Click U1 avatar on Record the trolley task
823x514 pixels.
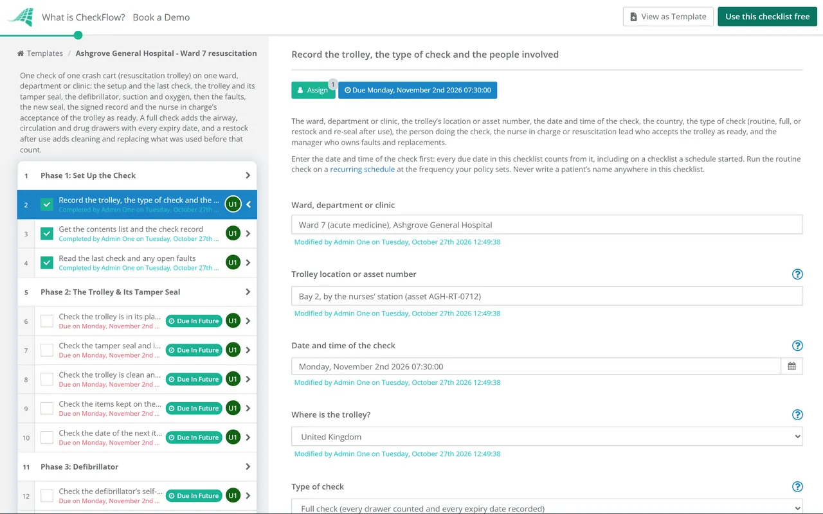[x=233, y=204]
